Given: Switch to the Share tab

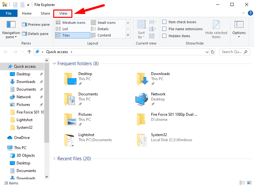Looking at the screenshot, I should (x=45, y=13).
